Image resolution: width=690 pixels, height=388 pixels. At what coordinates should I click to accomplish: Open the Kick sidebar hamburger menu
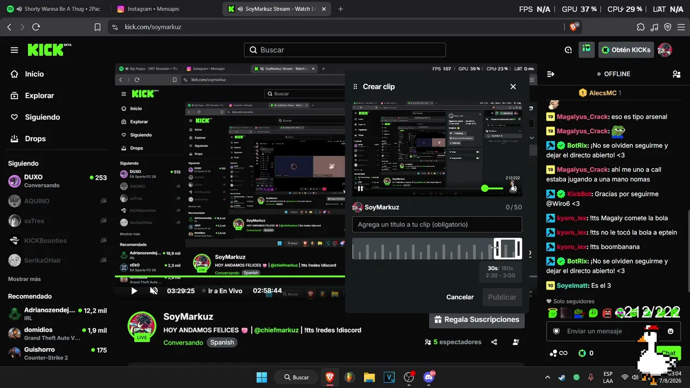(14, 50)
